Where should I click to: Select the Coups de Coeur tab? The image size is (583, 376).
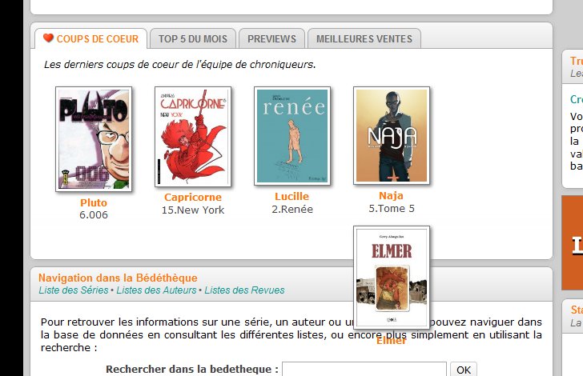tap(91, 38)
